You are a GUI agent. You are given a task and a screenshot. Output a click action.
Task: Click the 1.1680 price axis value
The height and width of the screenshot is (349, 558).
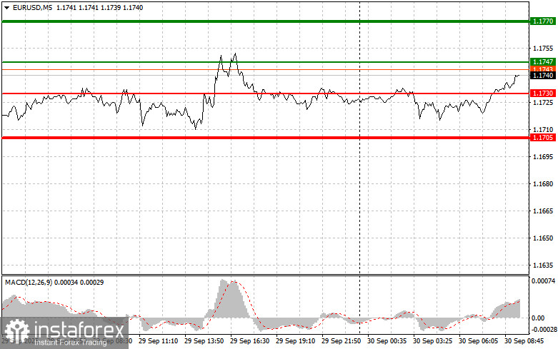coord(543,184)
